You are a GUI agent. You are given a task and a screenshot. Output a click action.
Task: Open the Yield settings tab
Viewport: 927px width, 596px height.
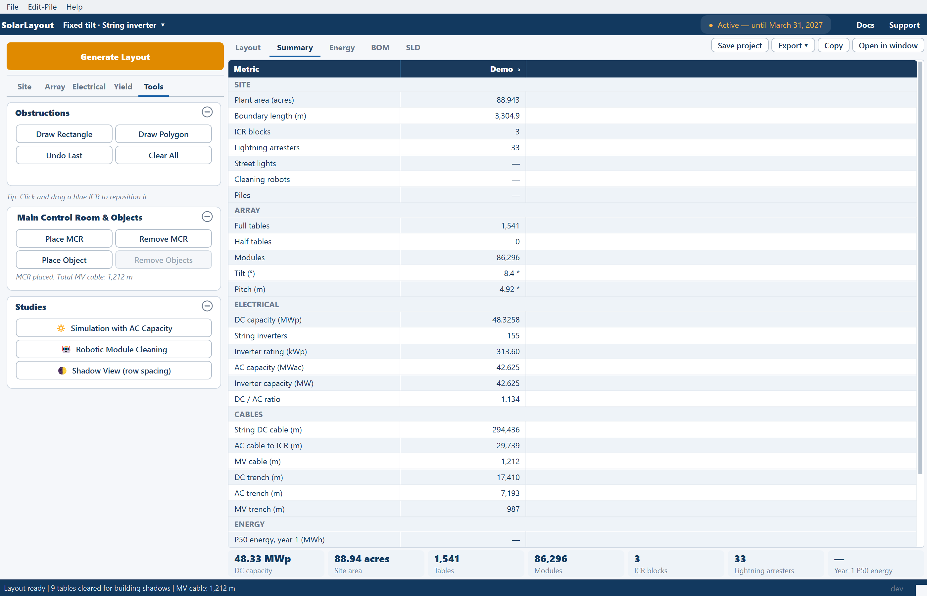(x=123, y=87)
